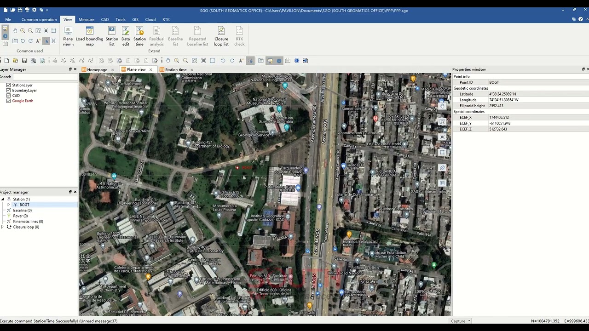
Task: Expand the BOGT station node
Action: [9, 205]
